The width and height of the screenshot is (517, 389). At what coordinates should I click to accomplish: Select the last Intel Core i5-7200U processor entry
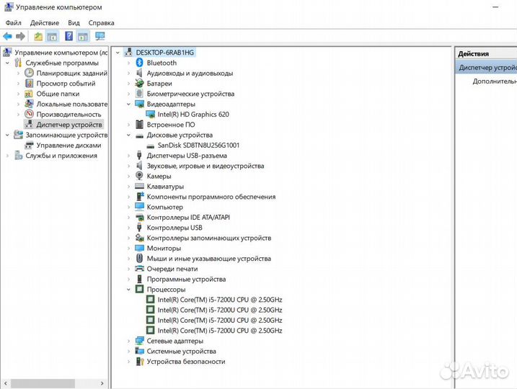(220, 331)
